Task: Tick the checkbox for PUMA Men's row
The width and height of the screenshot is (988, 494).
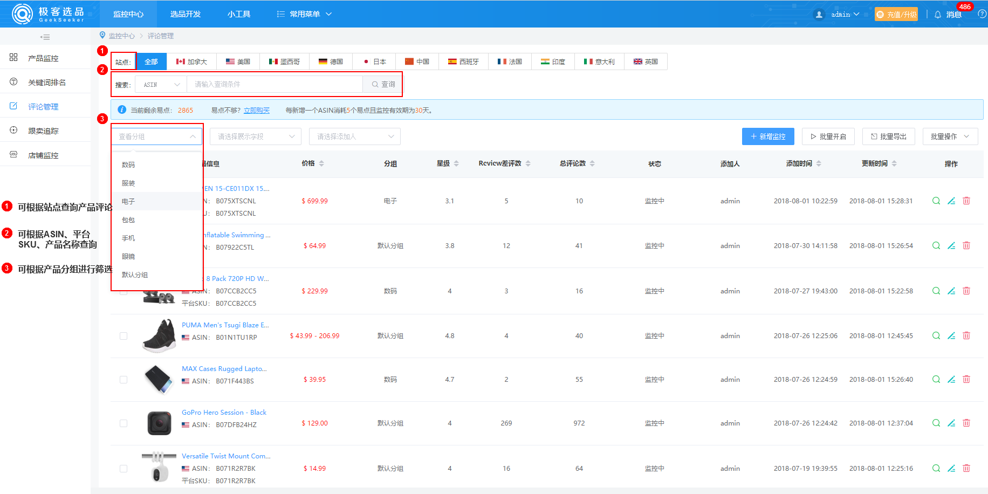Action: pos(123,336)
